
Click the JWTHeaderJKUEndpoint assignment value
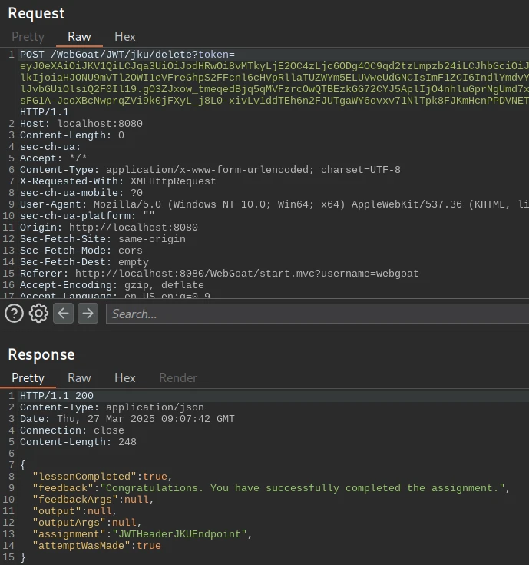(182, 534)
